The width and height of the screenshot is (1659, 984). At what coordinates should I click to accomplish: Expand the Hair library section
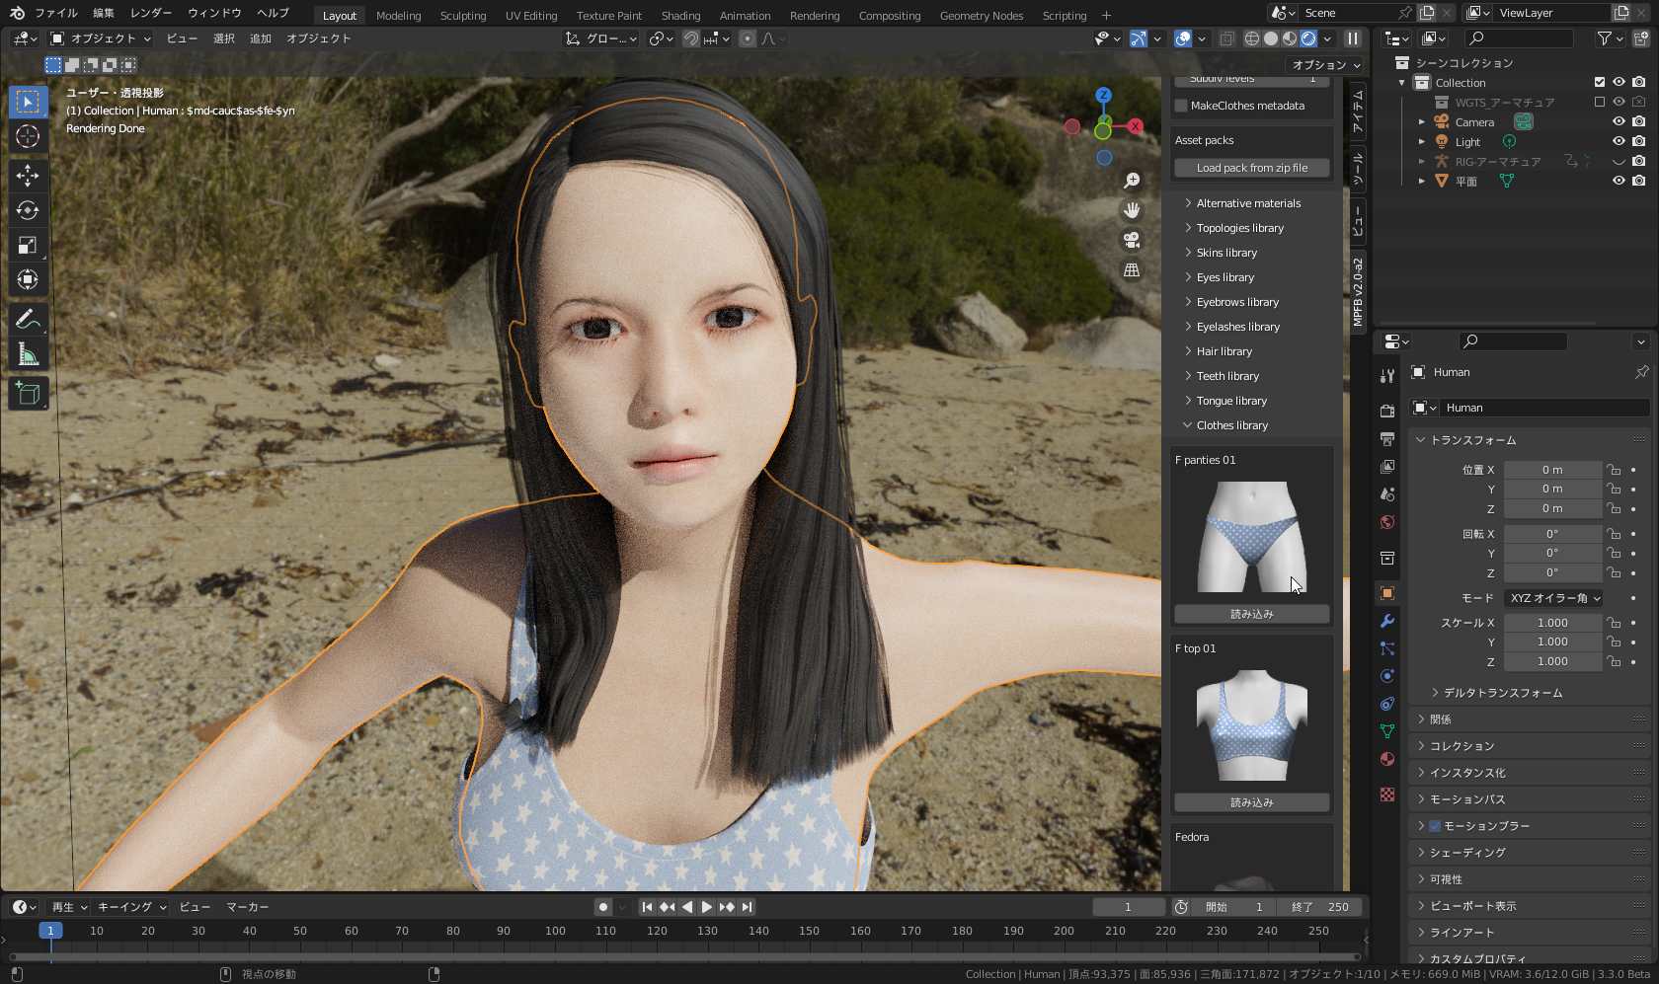1223,350
